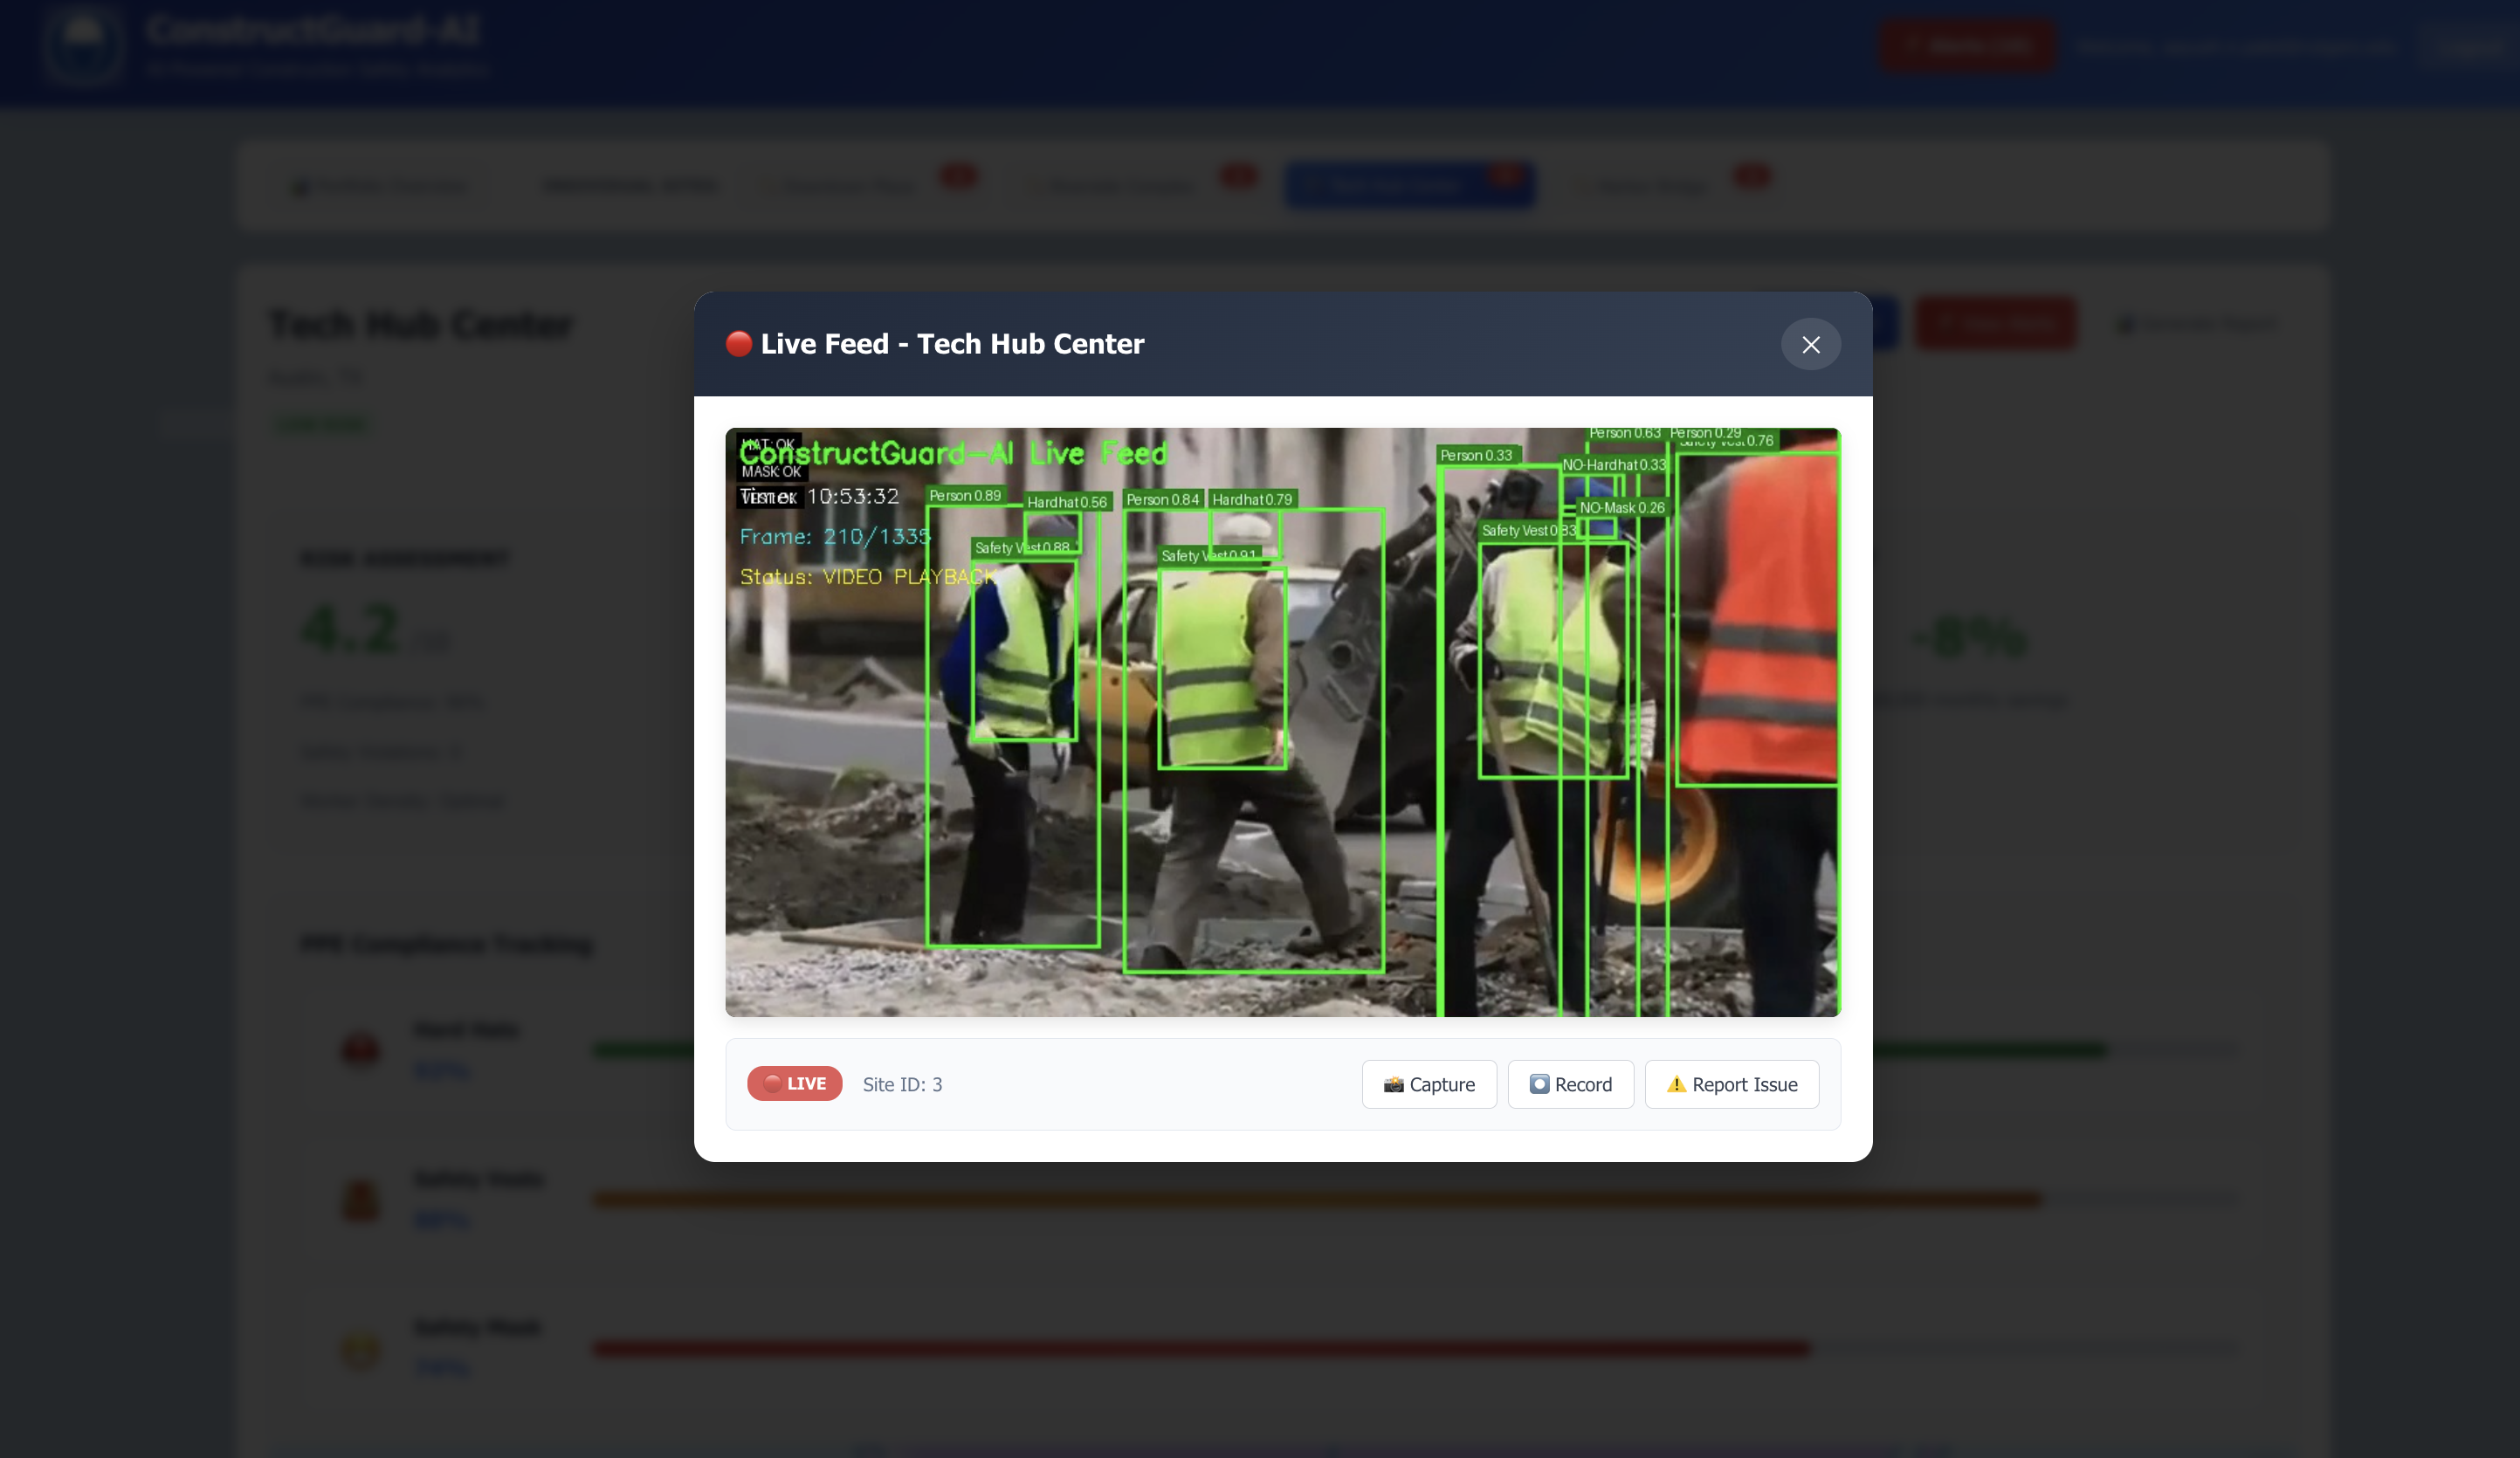
Task: Start recording with the Record button
Action: [1570, 1084]
